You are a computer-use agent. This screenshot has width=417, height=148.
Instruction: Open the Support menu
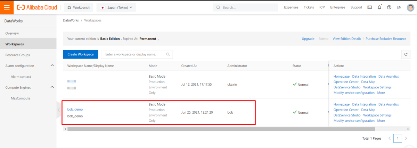click(356, 7)
